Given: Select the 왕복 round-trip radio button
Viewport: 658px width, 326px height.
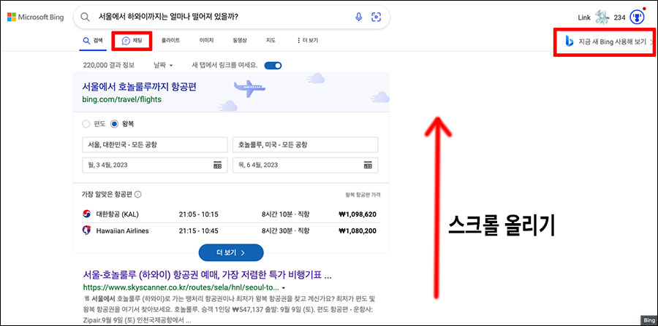Looking at the screenshot, I should (114, 124).
